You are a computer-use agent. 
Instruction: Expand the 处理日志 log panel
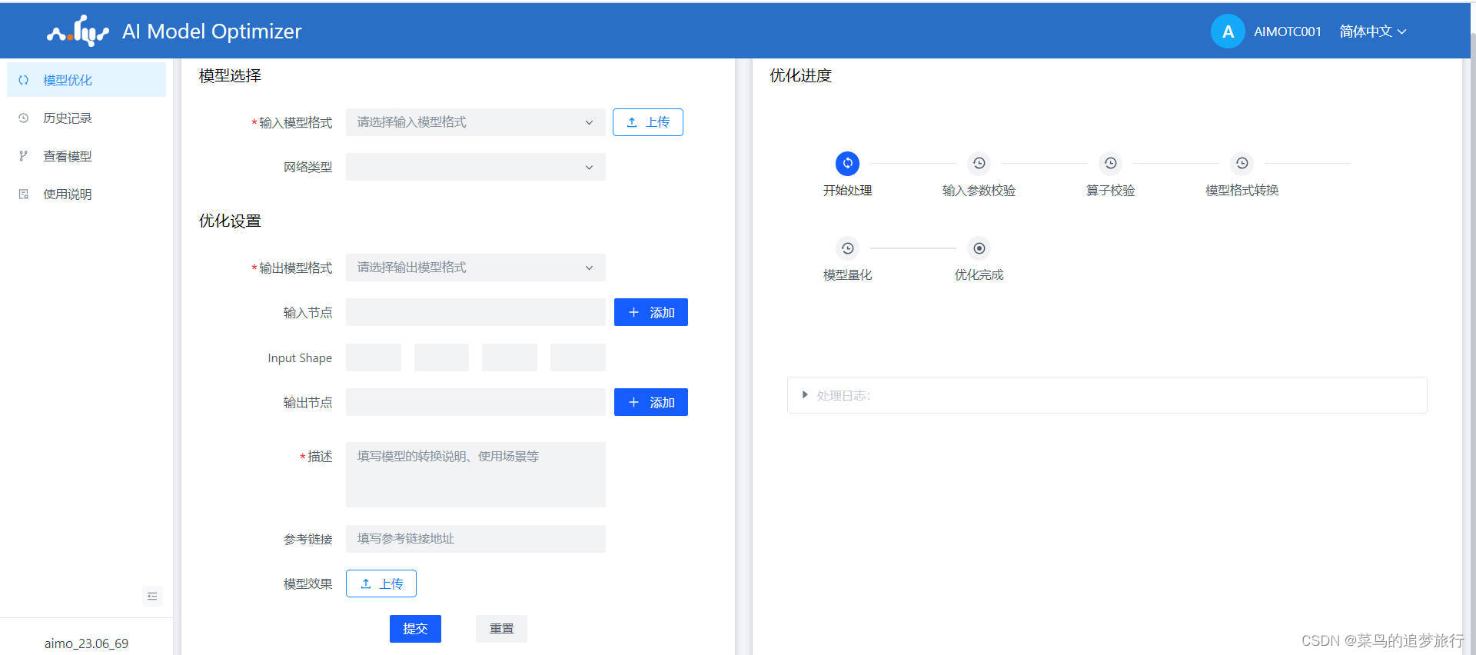click(1107, 395)
